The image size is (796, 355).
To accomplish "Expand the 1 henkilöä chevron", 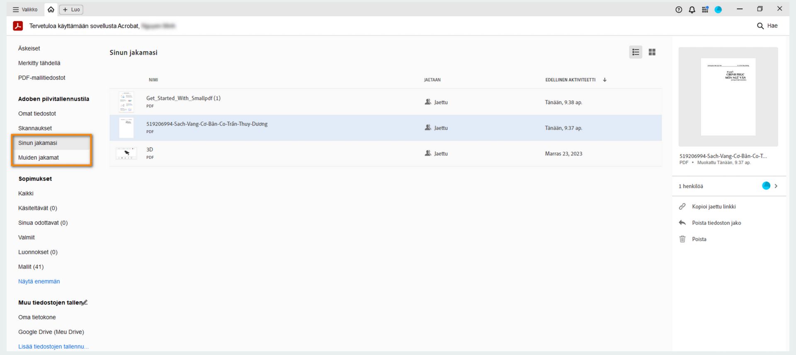I will pos(776,186).
